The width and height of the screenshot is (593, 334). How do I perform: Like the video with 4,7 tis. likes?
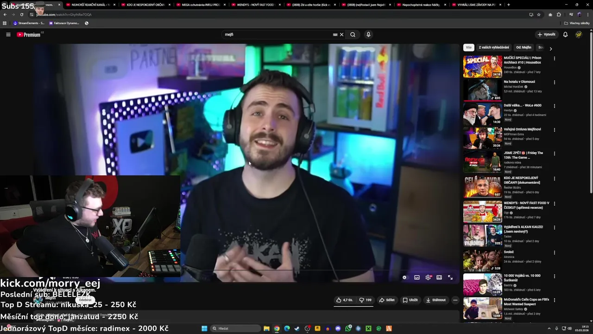pos(344,300)
